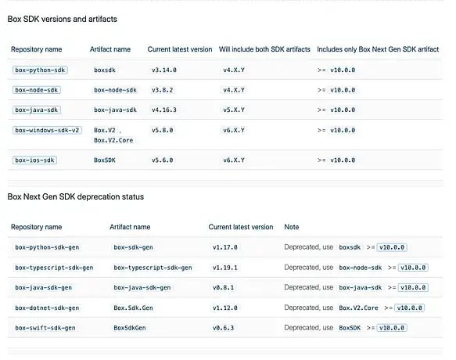The width and height of the screenshot is (456, 360).
Task: Open the box-ios-sdk repository link
Action: pyautogui.click(x=34, y=160)
